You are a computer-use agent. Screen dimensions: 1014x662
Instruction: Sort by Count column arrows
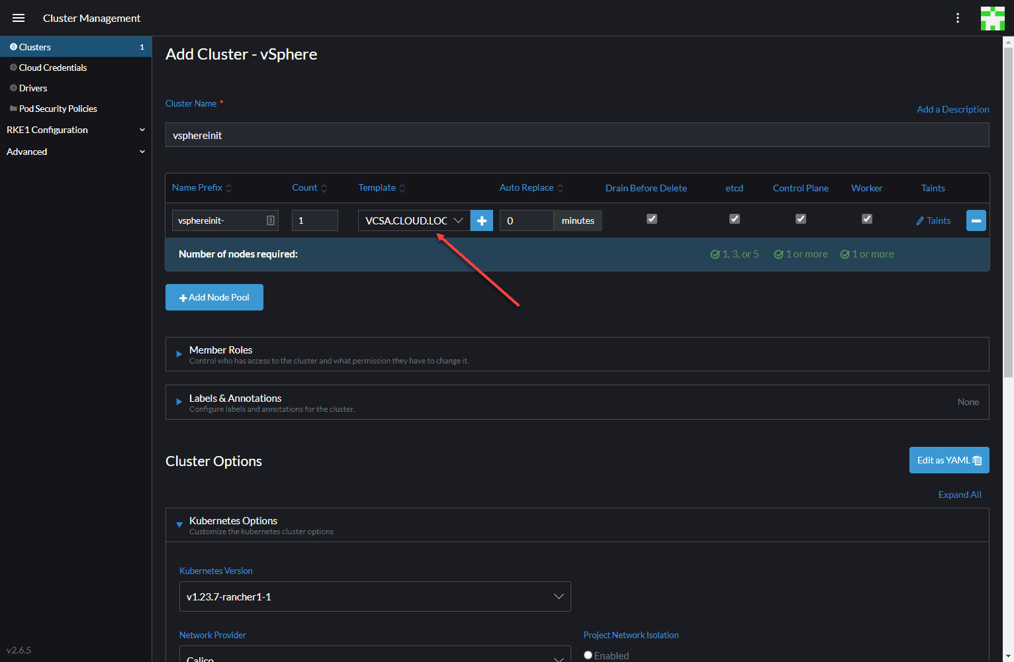(x=324, y=188)
